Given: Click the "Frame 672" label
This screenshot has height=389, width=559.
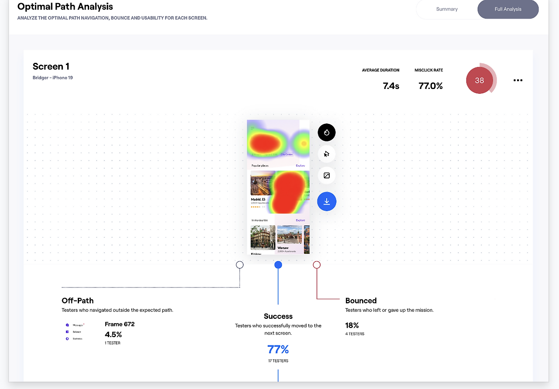Looking at the screenshot, I should (x=120, y=324).
